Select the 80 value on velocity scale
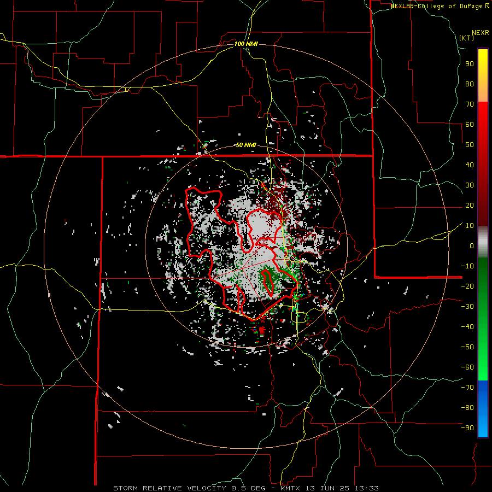The image size is (492, 492). coord(470,84)
